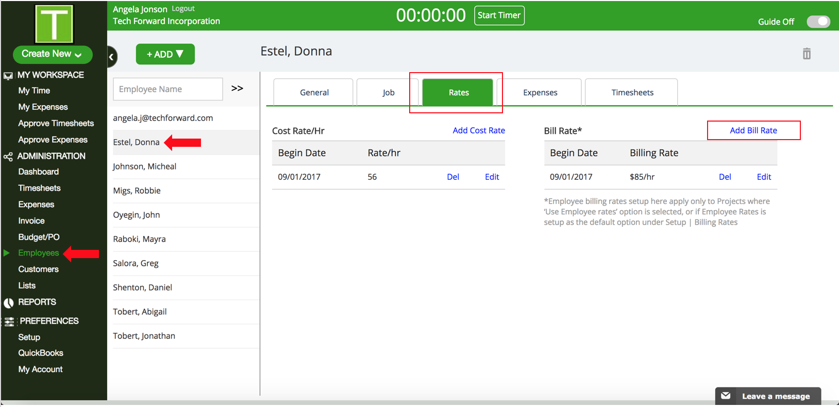Collapse the sidebar with the back arrow circle
This screenshot has width=839, height=407.
point(112,57)
